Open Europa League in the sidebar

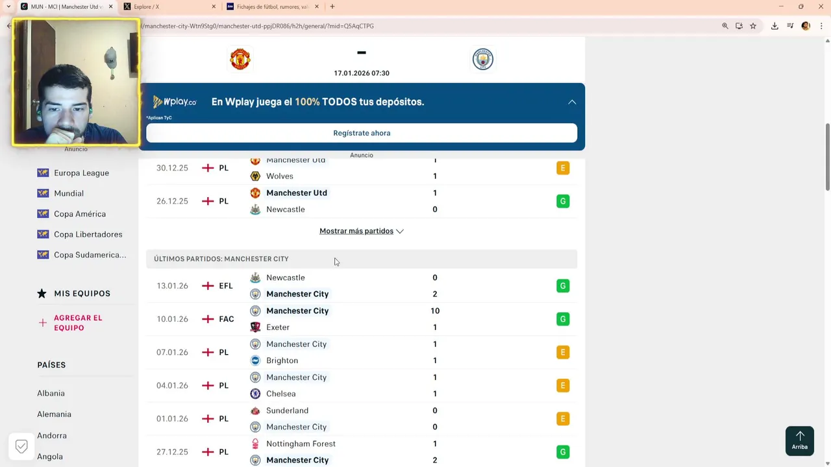point(81,173)
